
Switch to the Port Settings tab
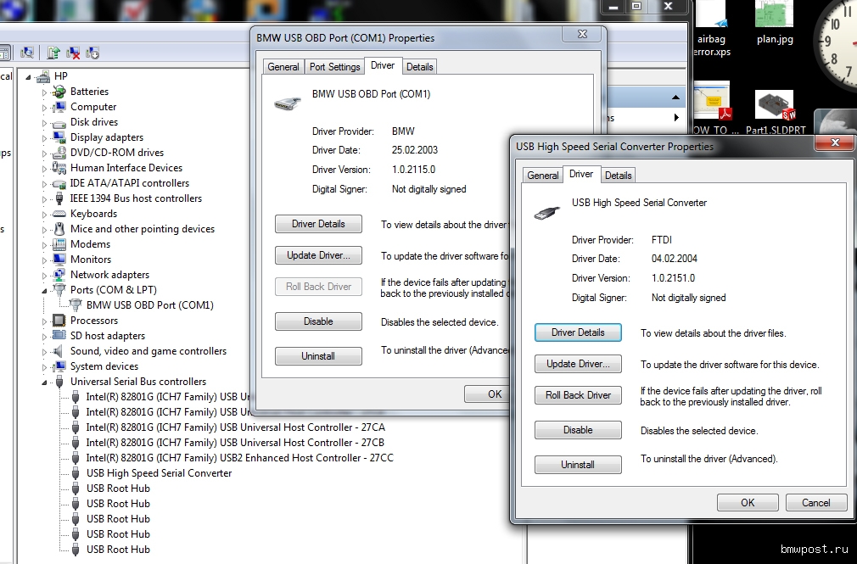334,67
